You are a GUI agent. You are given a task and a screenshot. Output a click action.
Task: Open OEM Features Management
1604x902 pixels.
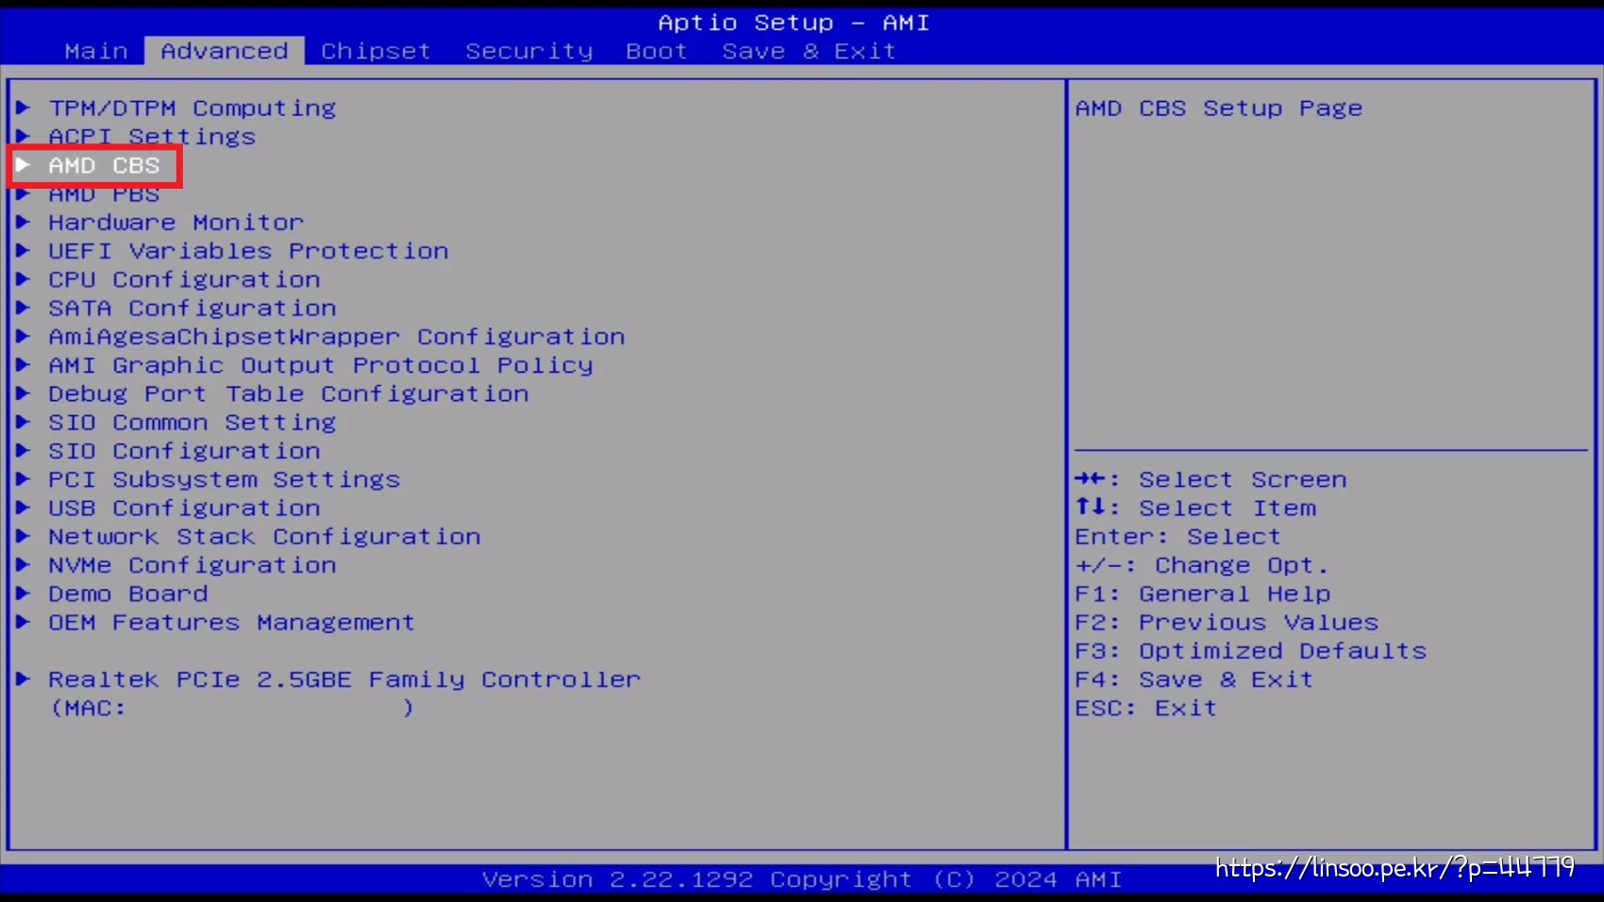(x=232, y=623)
